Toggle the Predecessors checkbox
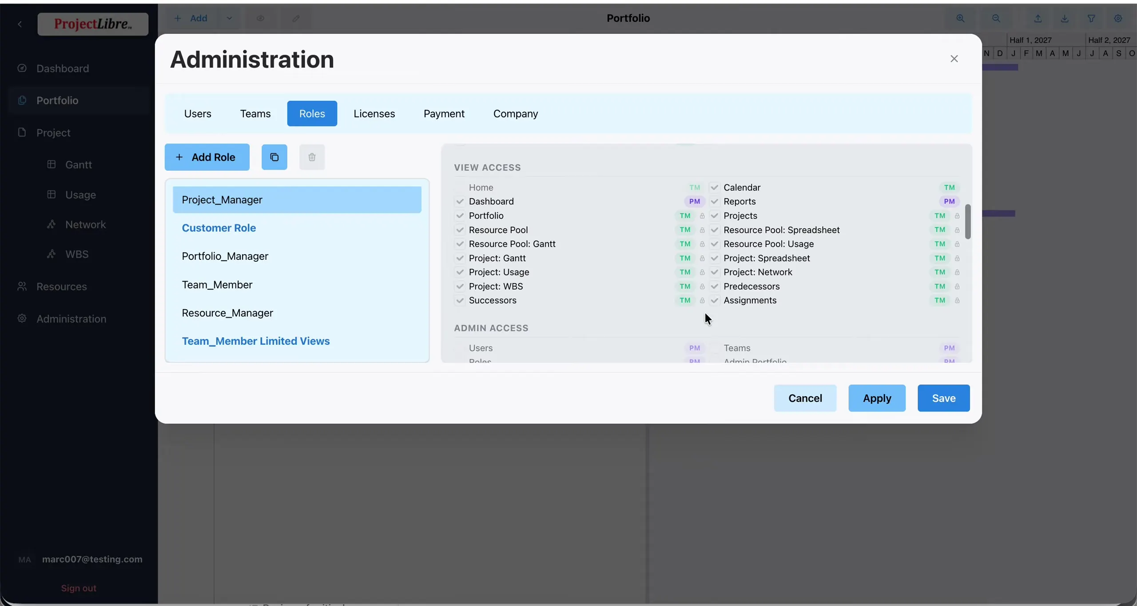 click(x=714, y=286)
